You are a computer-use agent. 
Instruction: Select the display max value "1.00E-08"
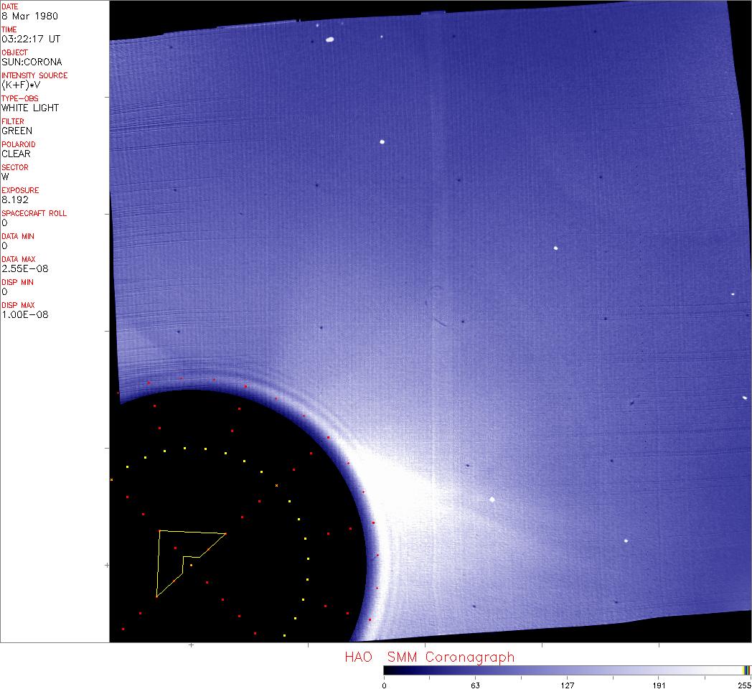pyautogui.click(x=24, y=314)
